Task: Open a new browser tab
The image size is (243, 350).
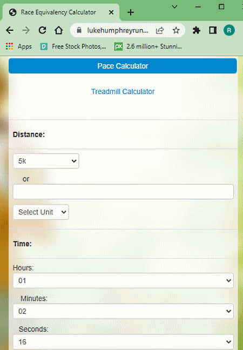Action: pos(131,12)
